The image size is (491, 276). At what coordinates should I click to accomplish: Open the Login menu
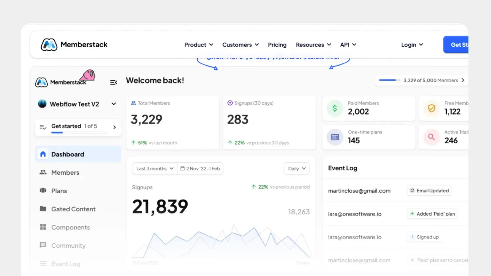pos(412,45)
